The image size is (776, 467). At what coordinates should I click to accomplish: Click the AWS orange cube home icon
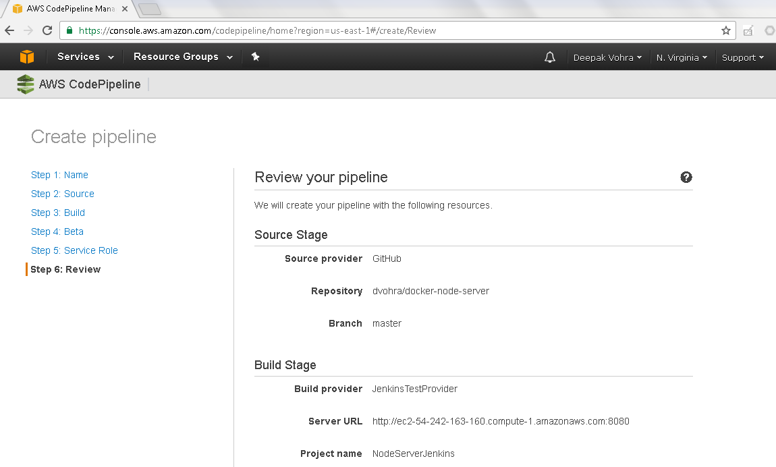pyautogui.click(x=27, y=57)
